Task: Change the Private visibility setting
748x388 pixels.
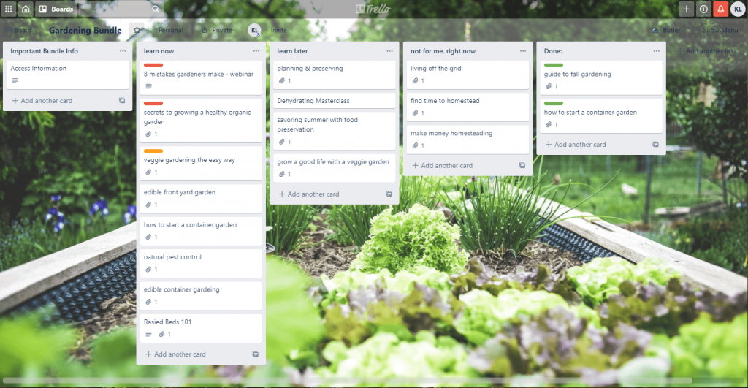Action: tap(217, 30)
